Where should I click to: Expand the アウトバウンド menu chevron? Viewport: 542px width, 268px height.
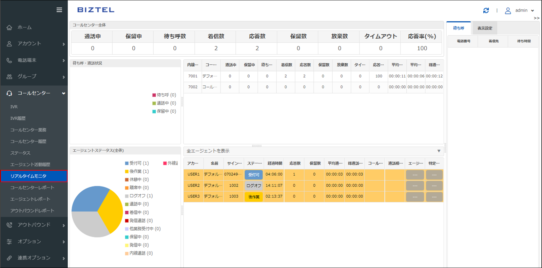(x=63, y=225)
